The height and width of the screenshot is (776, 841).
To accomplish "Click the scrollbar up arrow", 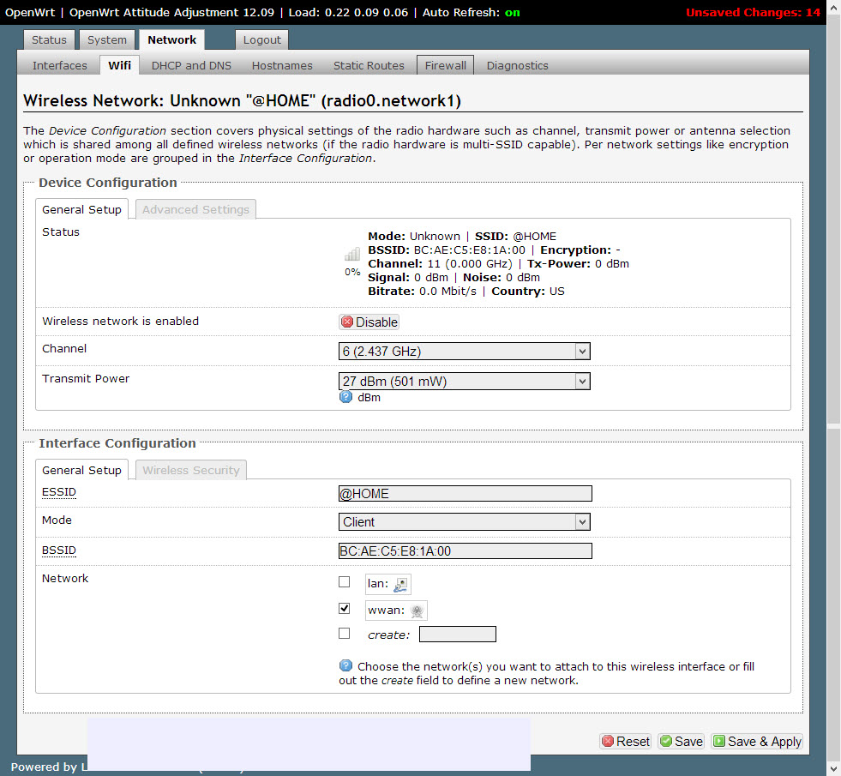I will 833,7.
